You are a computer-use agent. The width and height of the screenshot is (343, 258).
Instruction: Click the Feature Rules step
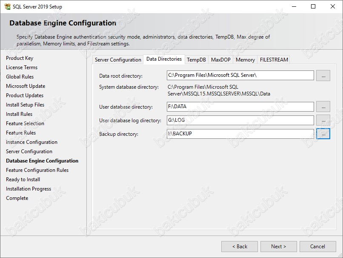(21, 133)
